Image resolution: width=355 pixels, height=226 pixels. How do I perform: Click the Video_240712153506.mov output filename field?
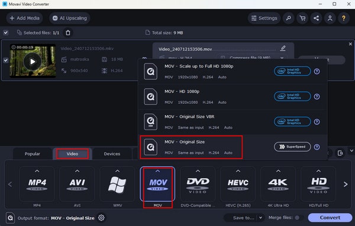(x=217, y=49)
